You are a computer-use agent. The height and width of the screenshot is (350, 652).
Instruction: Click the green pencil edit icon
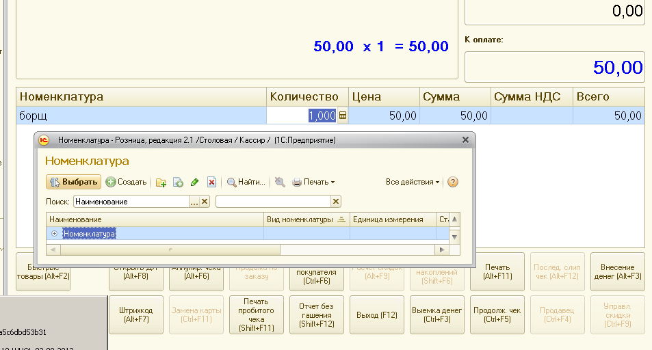tap(195, 183)
